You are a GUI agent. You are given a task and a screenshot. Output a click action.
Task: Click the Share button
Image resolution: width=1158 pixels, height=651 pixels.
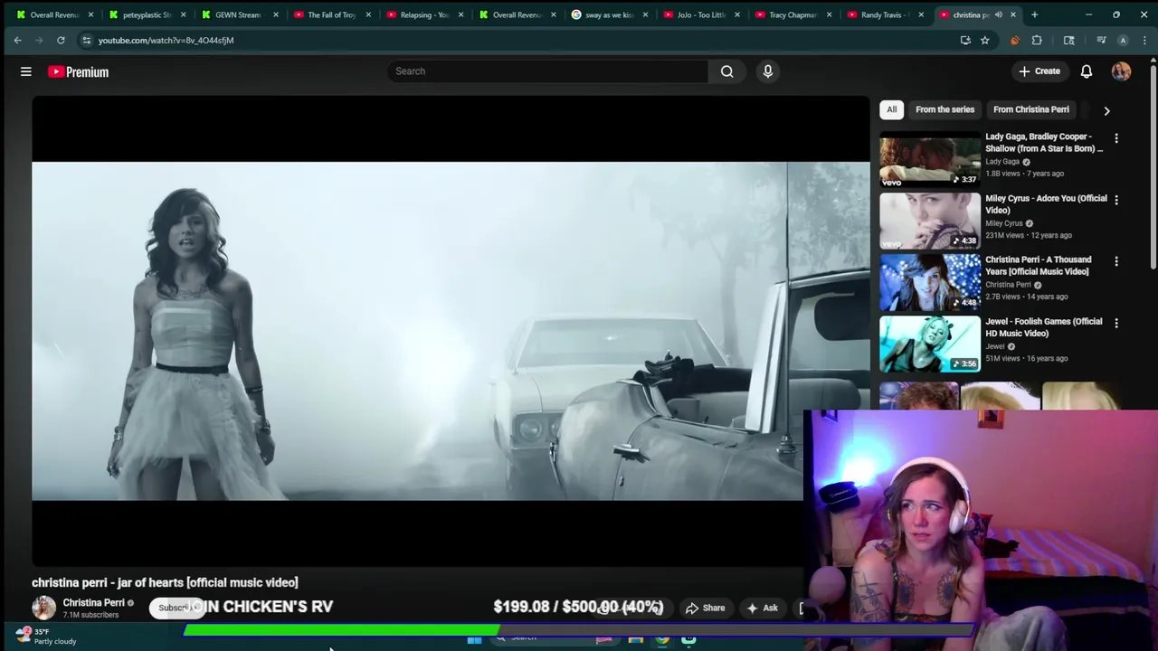pyautogui.click(x=705, y=608)
